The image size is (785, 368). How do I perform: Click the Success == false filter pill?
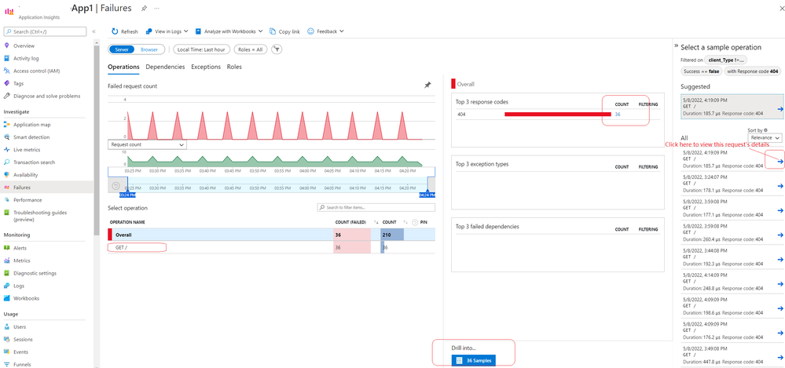point(702,71)
